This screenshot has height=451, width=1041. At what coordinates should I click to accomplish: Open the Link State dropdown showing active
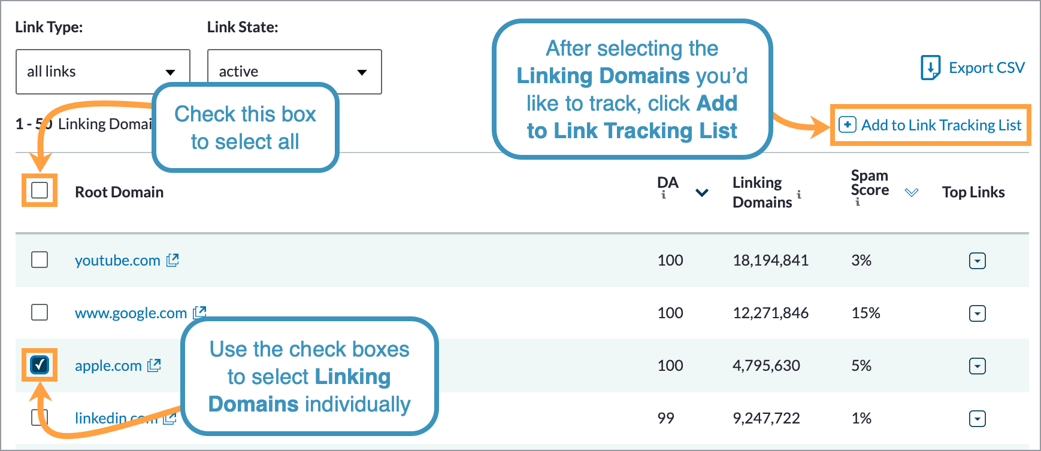(x=293, y=71)
